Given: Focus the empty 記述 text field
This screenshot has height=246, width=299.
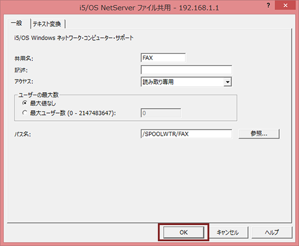Looking at the screenshot, I should click(186, 70).
